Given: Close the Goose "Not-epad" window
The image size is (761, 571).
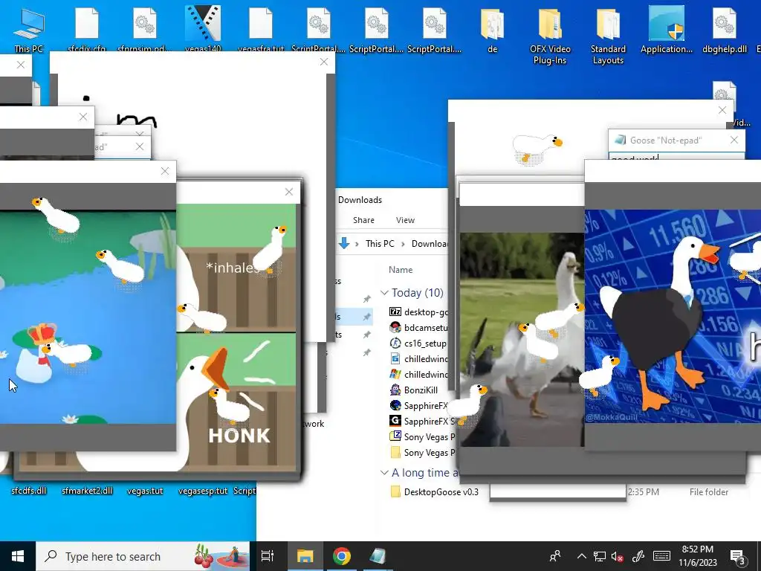Looking at the screenshot, I should pos(734,140).
